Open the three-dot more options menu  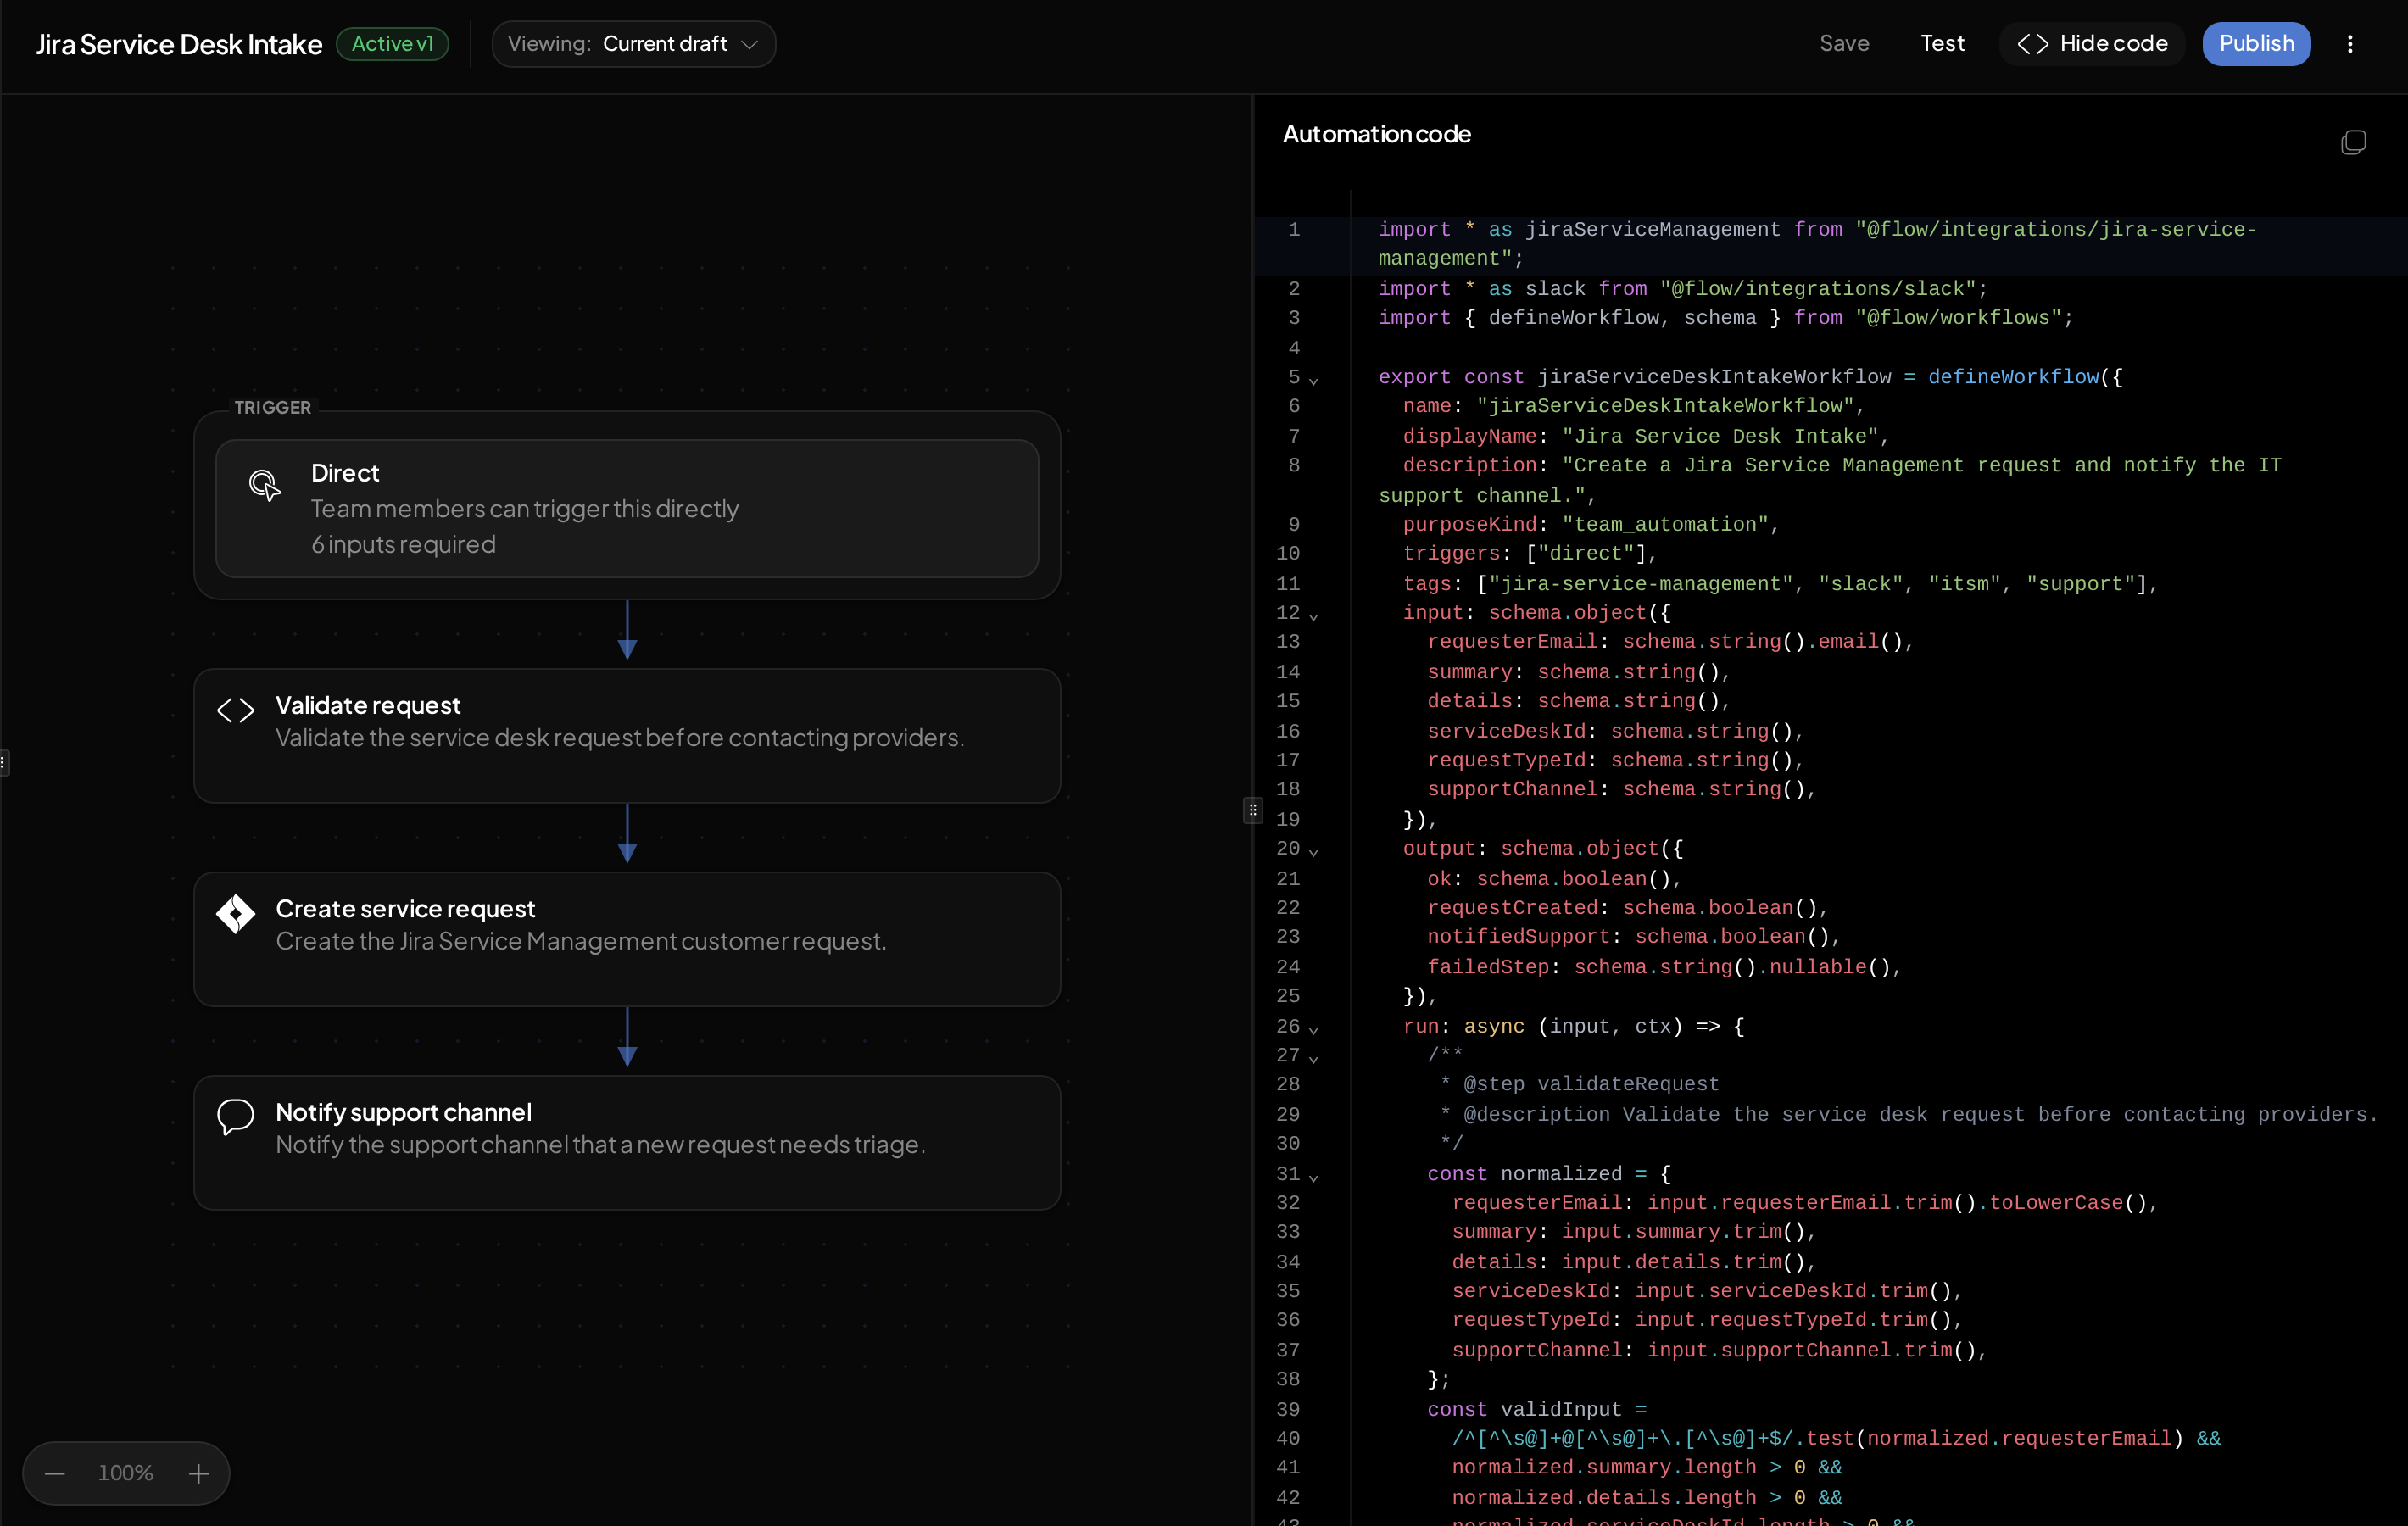(x=2350, y=44)
